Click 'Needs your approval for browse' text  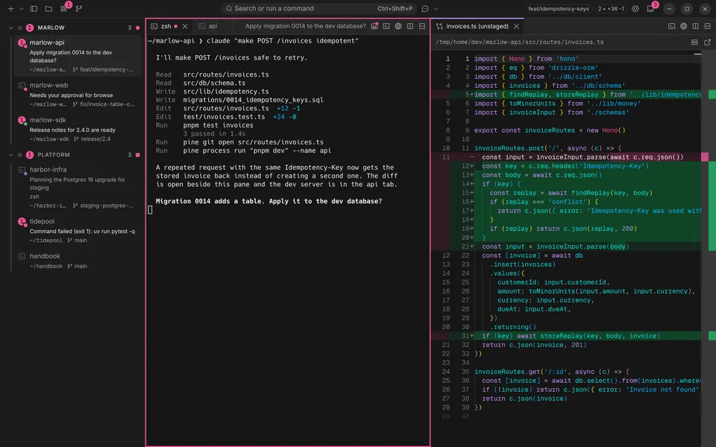click(x=72, y=95)
